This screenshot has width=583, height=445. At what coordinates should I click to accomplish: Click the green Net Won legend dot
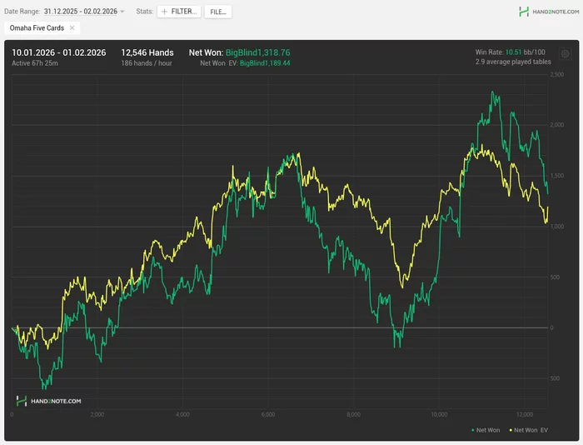point(471,430)
